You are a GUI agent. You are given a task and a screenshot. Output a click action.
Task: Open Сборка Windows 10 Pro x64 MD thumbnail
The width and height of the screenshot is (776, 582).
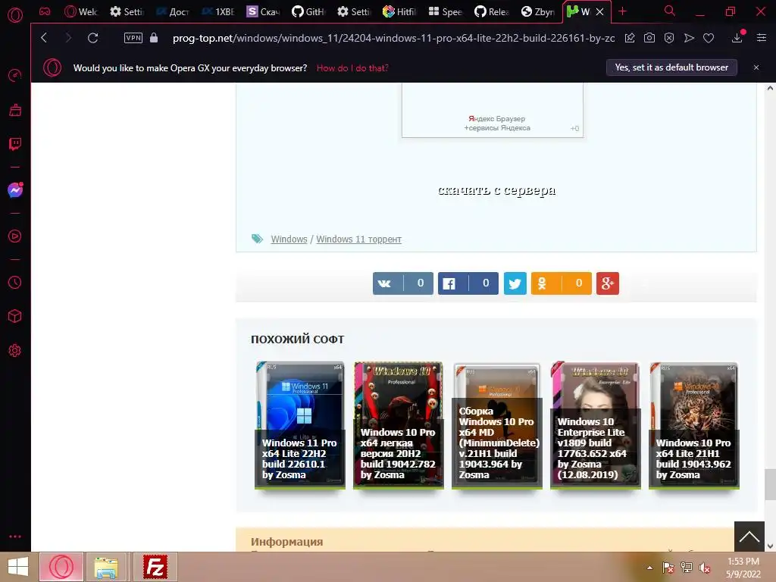pyautogui.click(x=497, y=425)
